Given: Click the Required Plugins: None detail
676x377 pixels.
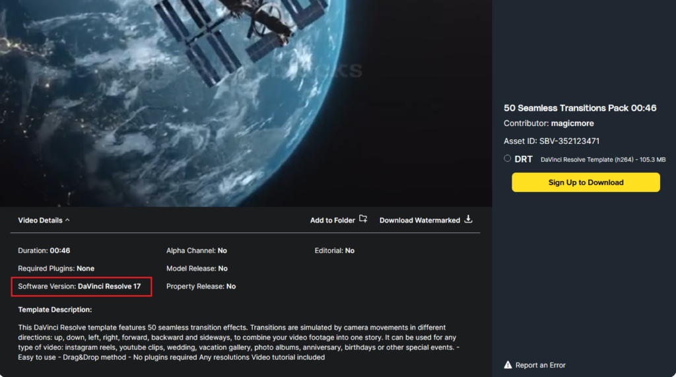Looking at the screenshot, I should click(56, 268).
